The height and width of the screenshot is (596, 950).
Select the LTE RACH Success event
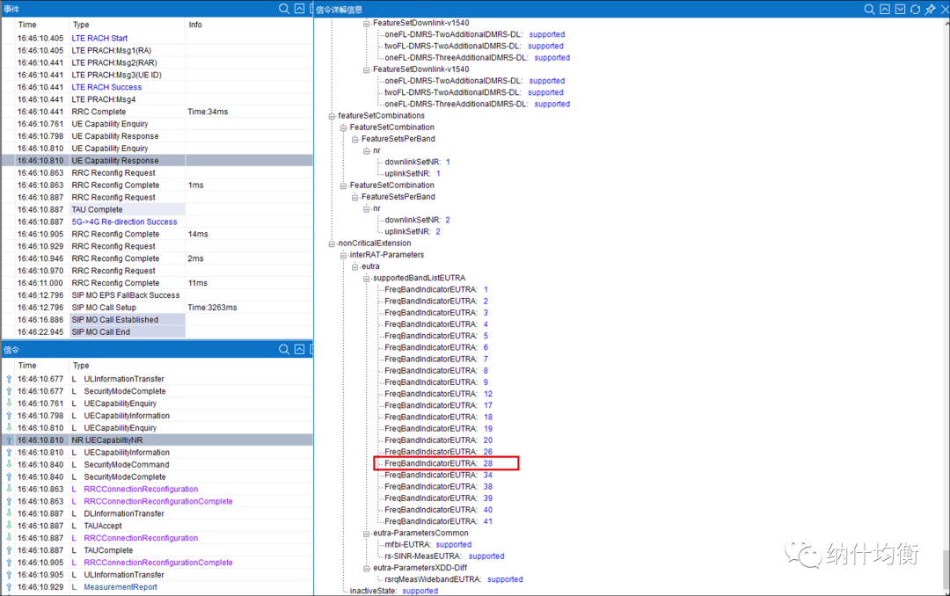pyautogui.click(x=106, y=87)
